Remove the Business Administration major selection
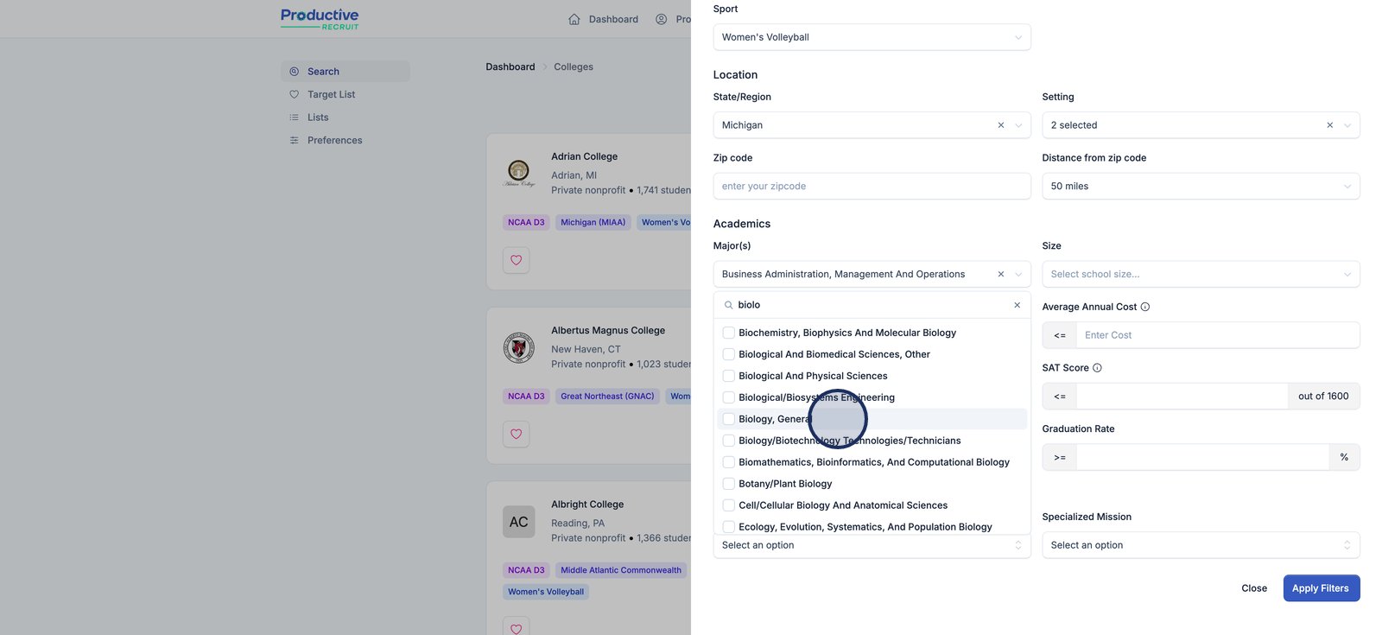The height and width of the screenshot is (635, 1382). [x=1001, y=274]
